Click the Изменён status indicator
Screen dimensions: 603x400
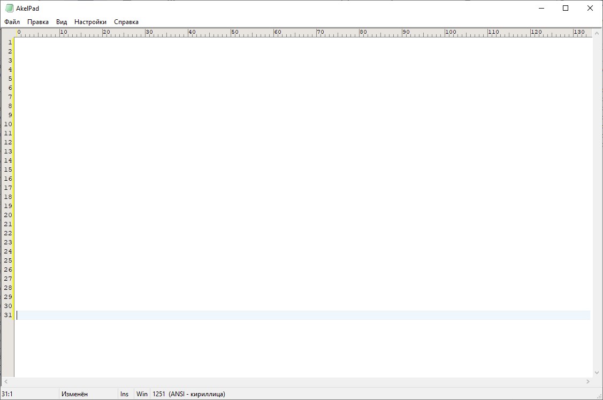[x=74, y=394]
